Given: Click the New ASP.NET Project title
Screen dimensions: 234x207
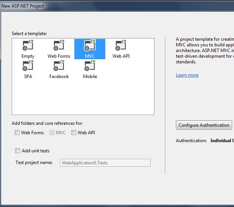Looking at the screenshot, I should (23, 6).
